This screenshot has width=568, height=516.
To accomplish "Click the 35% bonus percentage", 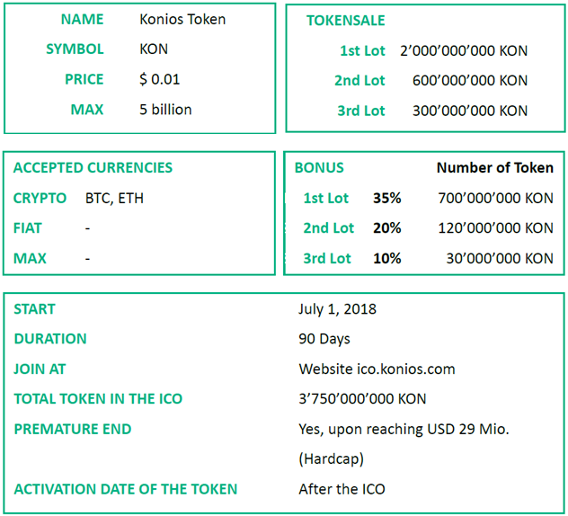I will click(387, 198).
